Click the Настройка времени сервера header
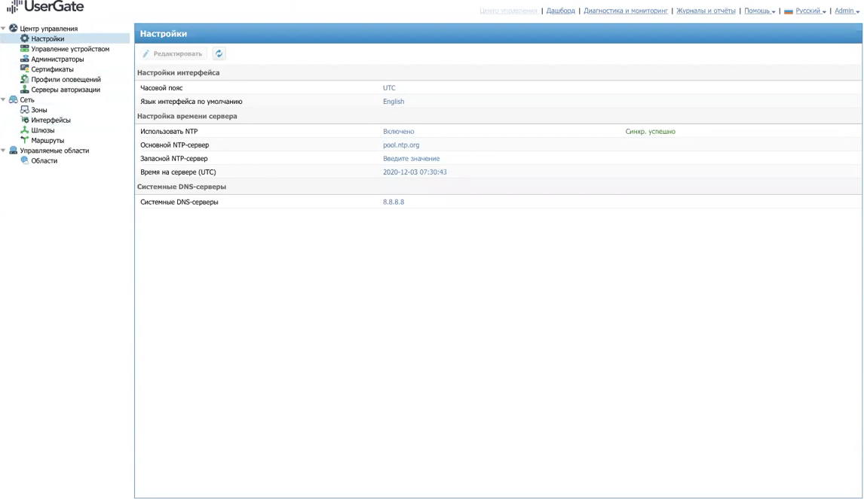 tap(187, 116)
